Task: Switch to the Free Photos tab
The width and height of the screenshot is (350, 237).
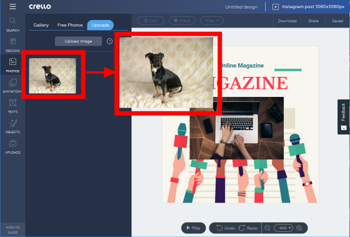Action: (x=70, y=25)
